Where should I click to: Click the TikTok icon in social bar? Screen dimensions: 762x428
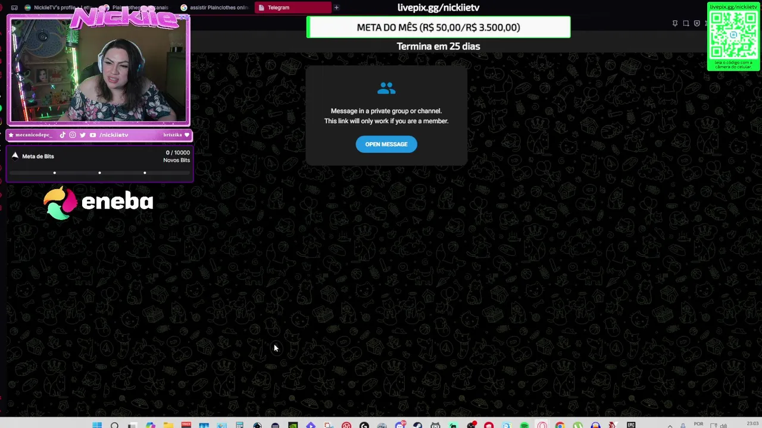tap(63, 135)
